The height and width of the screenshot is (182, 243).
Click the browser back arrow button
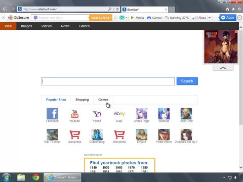pyautogui.click(x=5, y=9)
